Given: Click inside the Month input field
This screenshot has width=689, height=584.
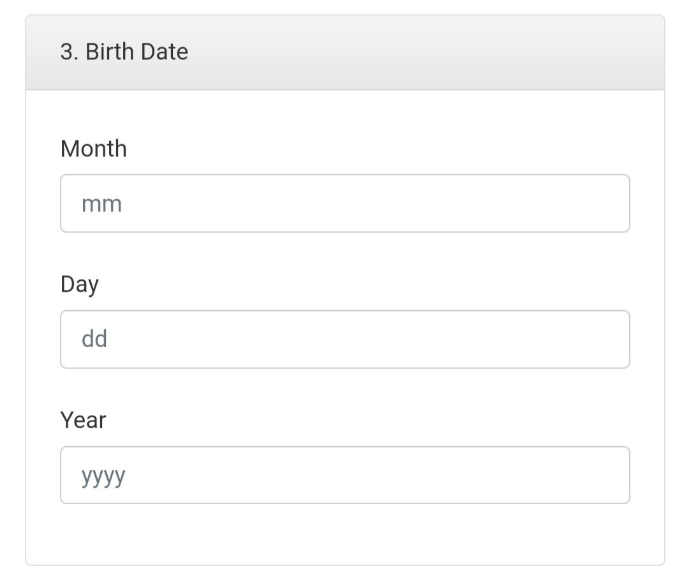Looking at the screenshot, I should pyautogui.click(x=344, y=203).
